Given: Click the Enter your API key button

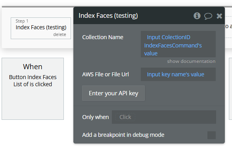Looking at the screenshot, I should (113, 93).
